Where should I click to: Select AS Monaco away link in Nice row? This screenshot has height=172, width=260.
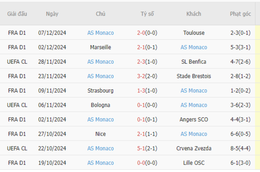tap(194, 134)
